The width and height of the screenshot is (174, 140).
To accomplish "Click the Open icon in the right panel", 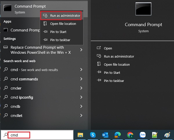I will tap(99, 48).
